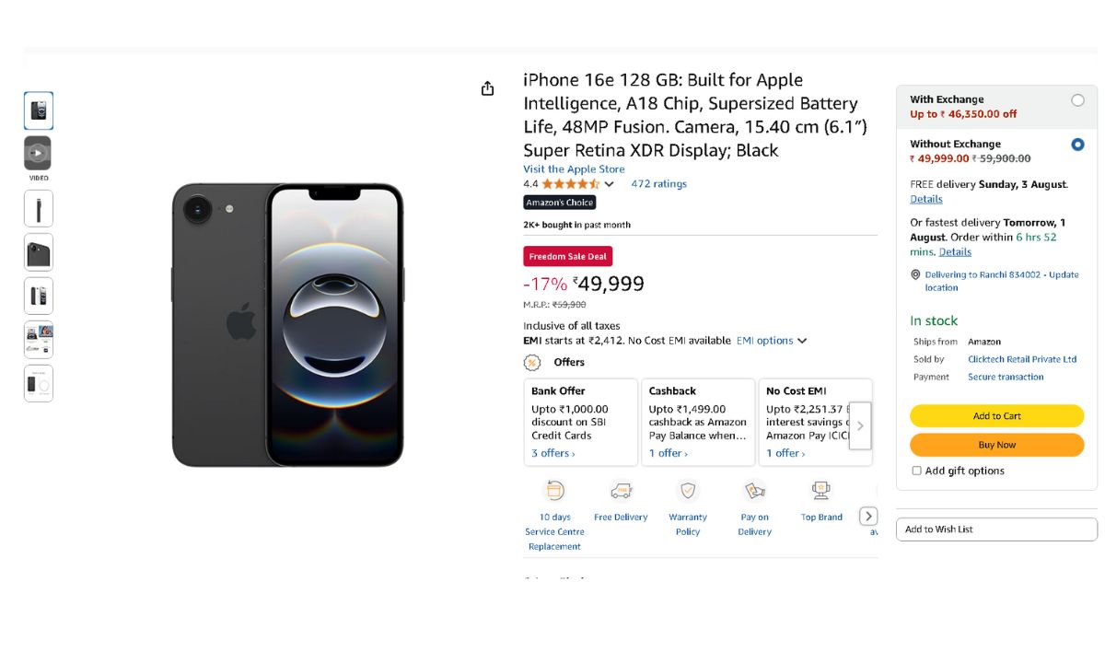Click the share icon above product image
This screenshot has width=1105, height=663.
pyautogui.click(x=487, y=88)
